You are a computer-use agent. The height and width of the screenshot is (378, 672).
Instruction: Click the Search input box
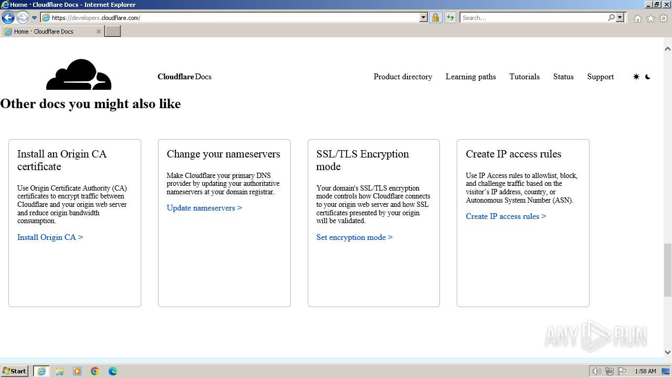533,17
